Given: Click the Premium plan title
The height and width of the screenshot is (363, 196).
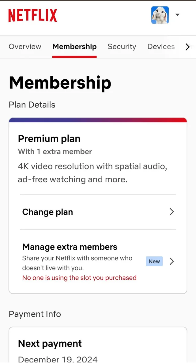Looking at the screenshot, I should [49, 138].
